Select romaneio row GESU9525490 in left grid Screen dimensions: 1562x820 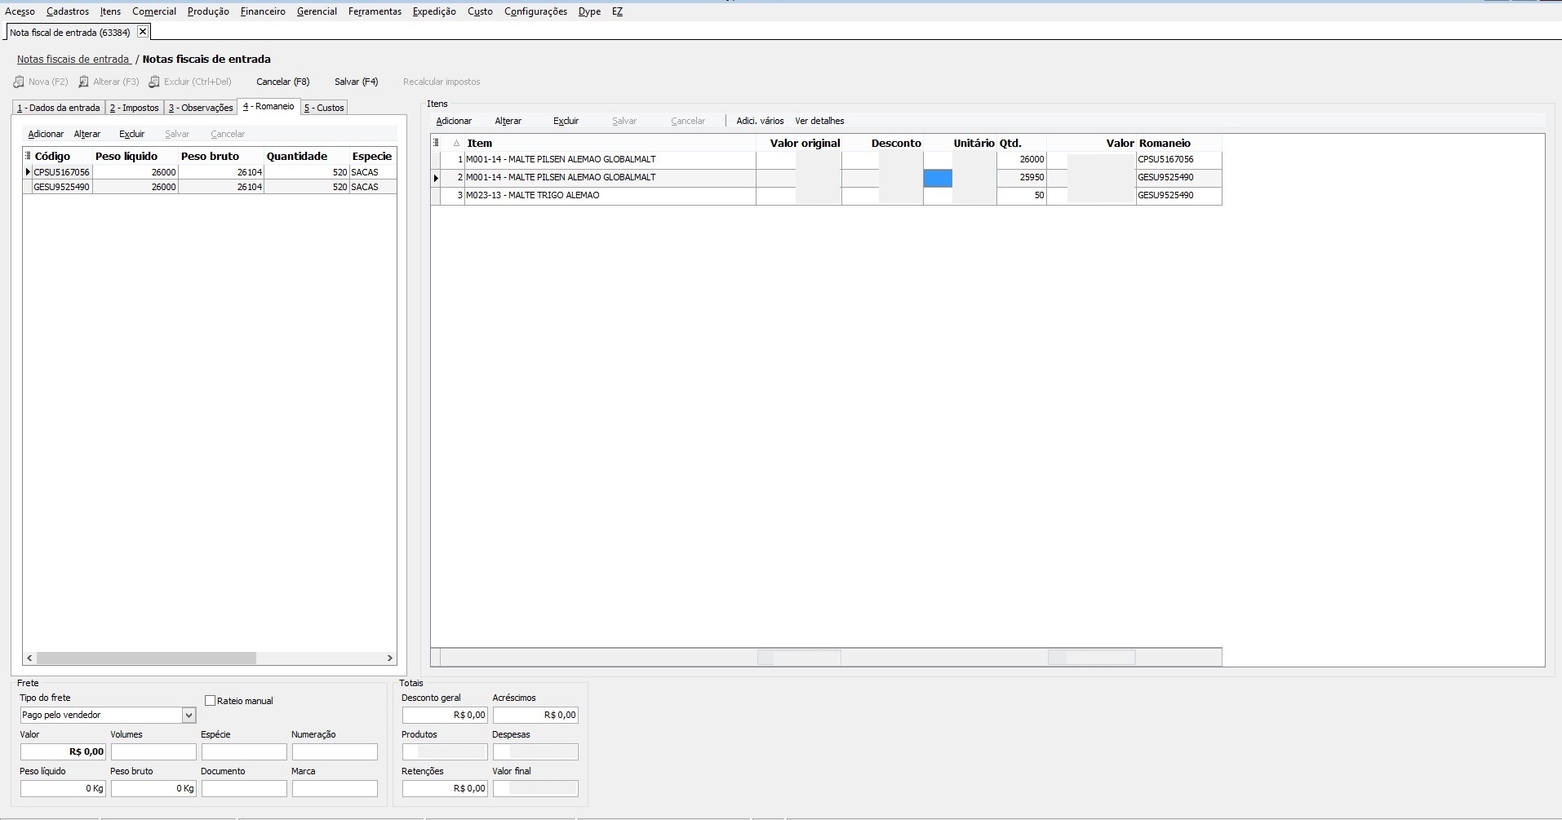210,187
